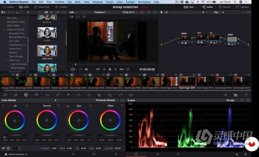Reset the Lift color wheel

tap(27, 106)
